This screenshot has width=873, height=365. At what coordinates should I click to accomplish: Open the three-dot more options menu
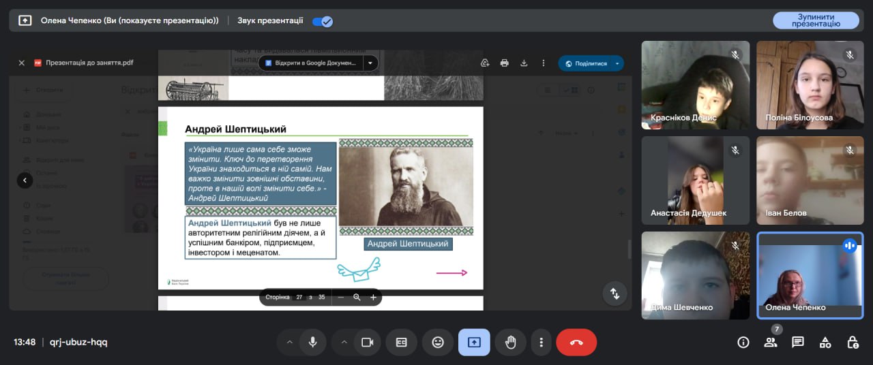click(x=542, y=343)
